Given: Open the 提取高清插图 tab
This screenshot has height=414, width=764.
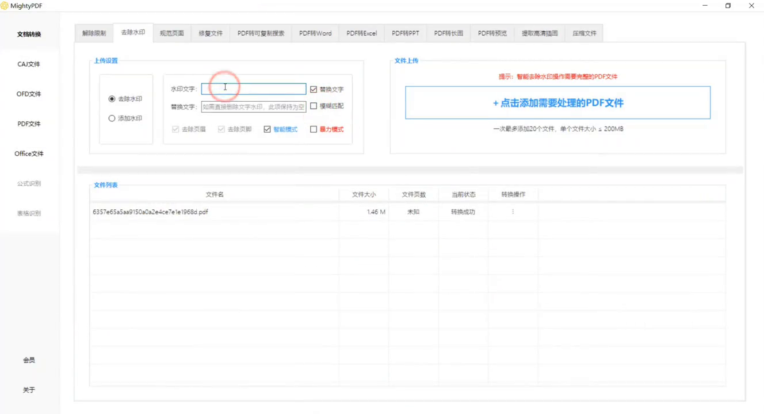Looking at the screenshot, I should (540, 33).
